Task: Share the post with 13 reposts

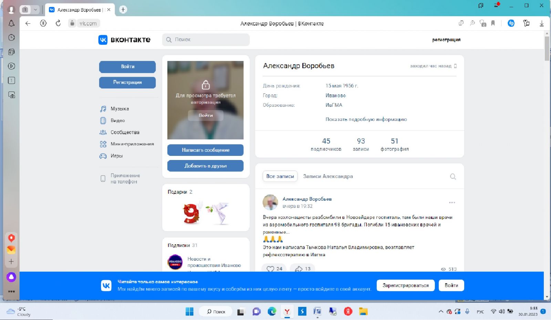Action: point(302,269)
